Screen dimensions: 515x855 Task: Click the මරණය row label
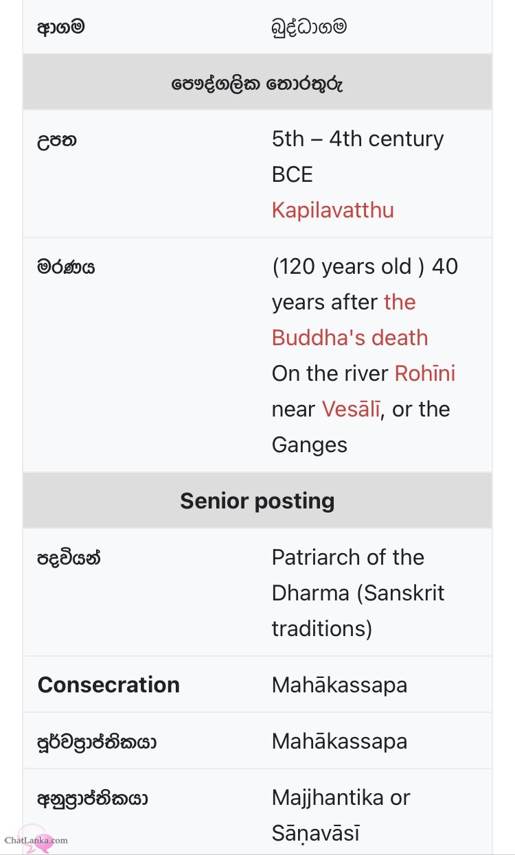point(66,267)
